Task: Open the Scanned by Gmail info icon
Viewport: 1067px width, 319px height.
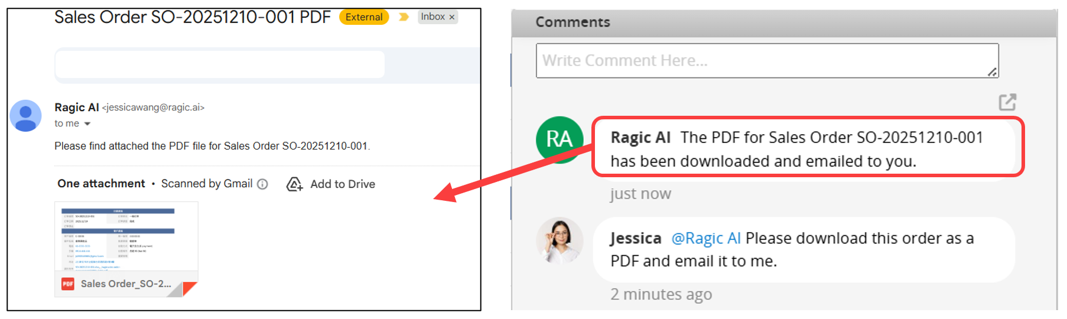Action: pyautogui.click(x=263, y=184)
